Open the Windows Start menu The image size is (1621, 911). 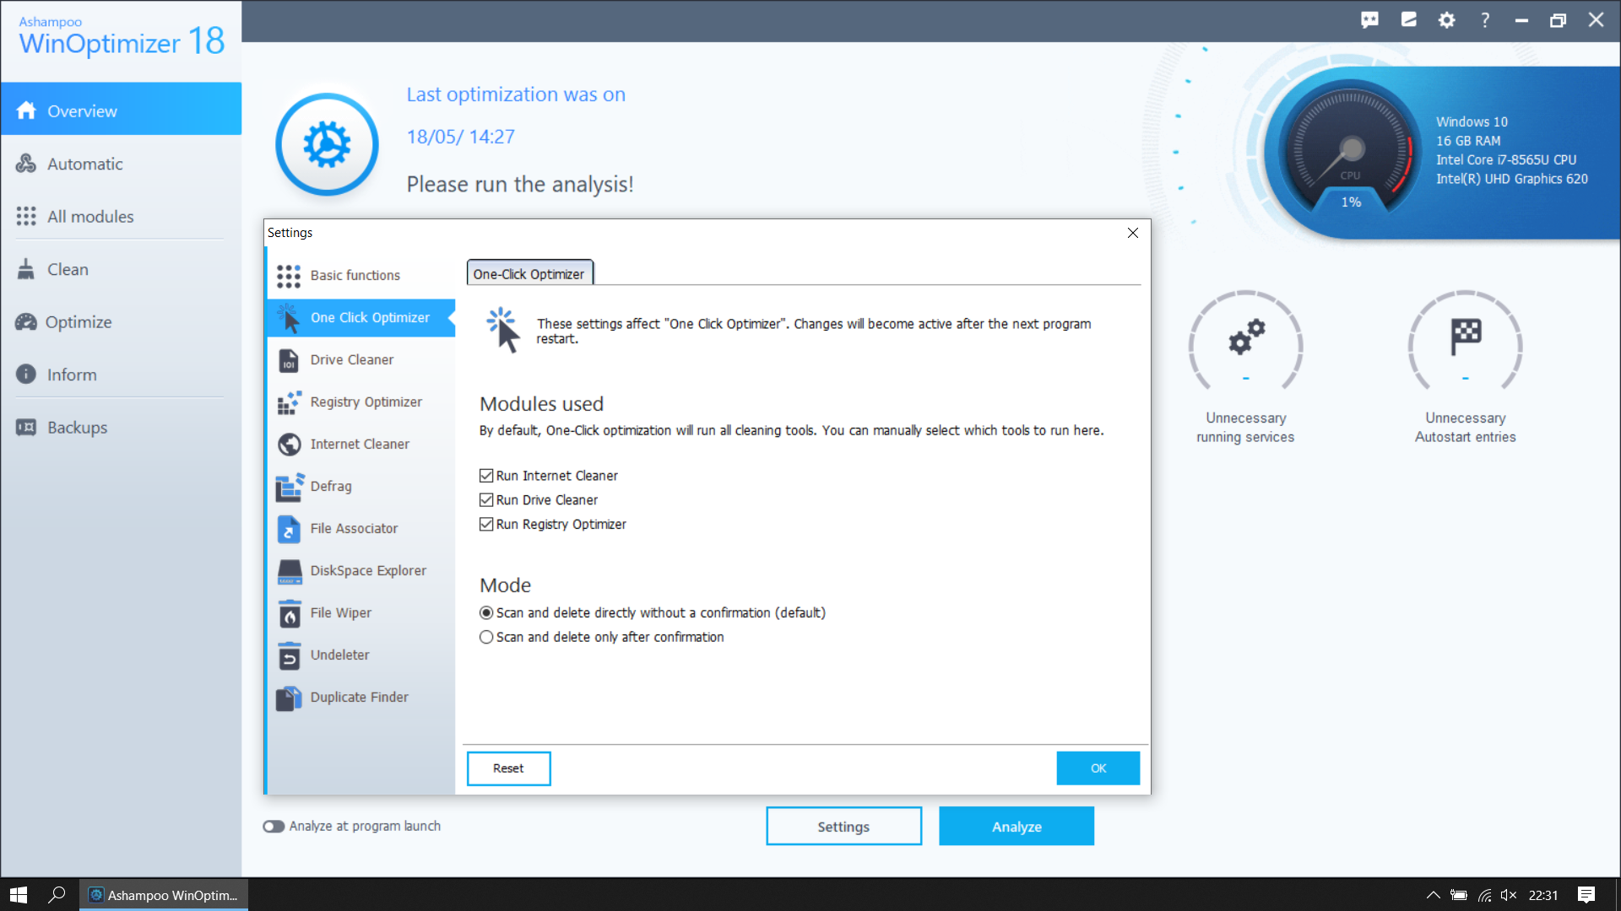[19, 895]
